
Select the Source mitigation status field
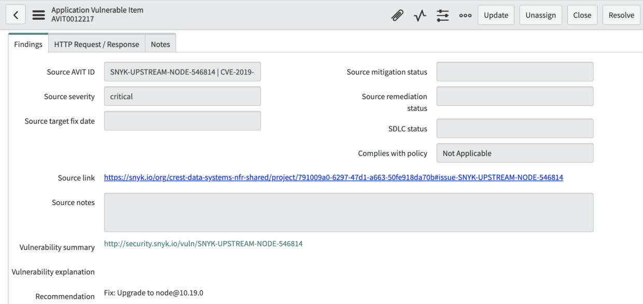pos(514,71)
